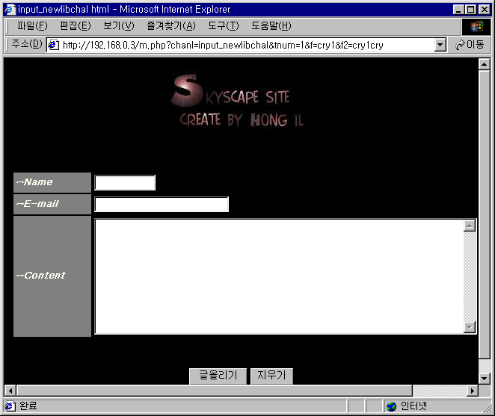495x416 pixels.
Task: Click the 지우기 reset button
Action: click(x=271, y=376)
